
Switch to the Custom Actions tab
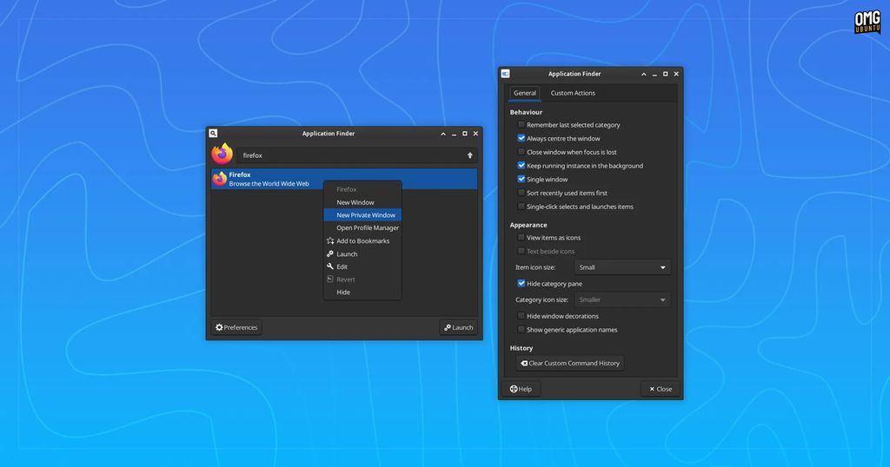click(x=573, y=93)
